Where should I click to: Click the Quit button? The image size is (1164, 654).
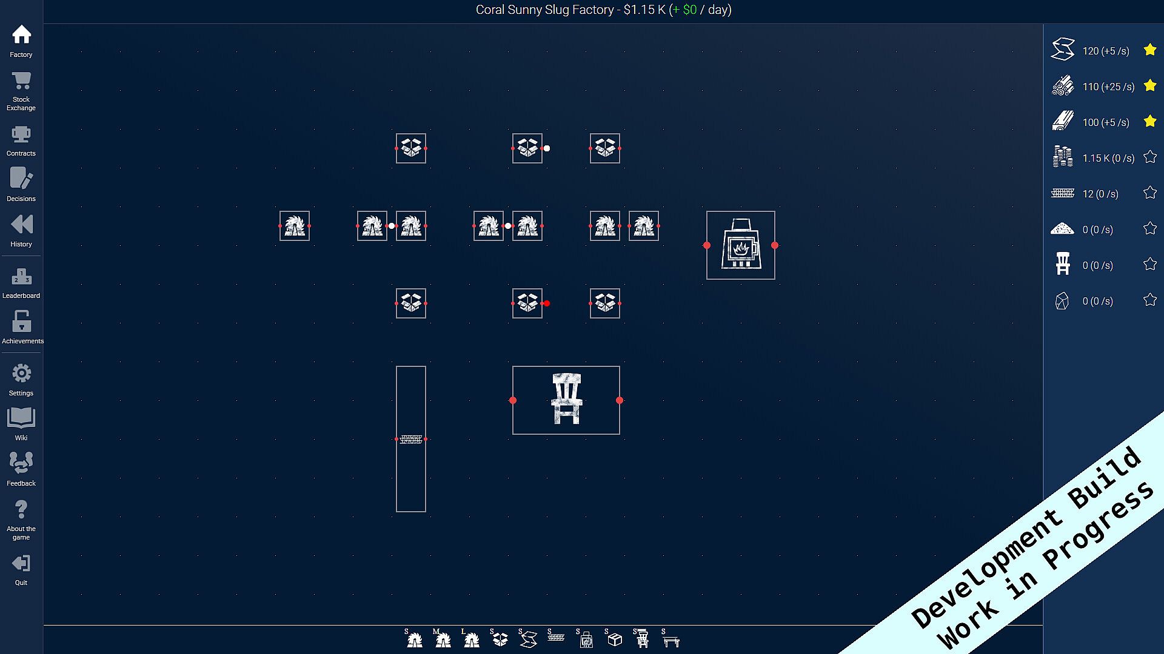coord(21,570)
